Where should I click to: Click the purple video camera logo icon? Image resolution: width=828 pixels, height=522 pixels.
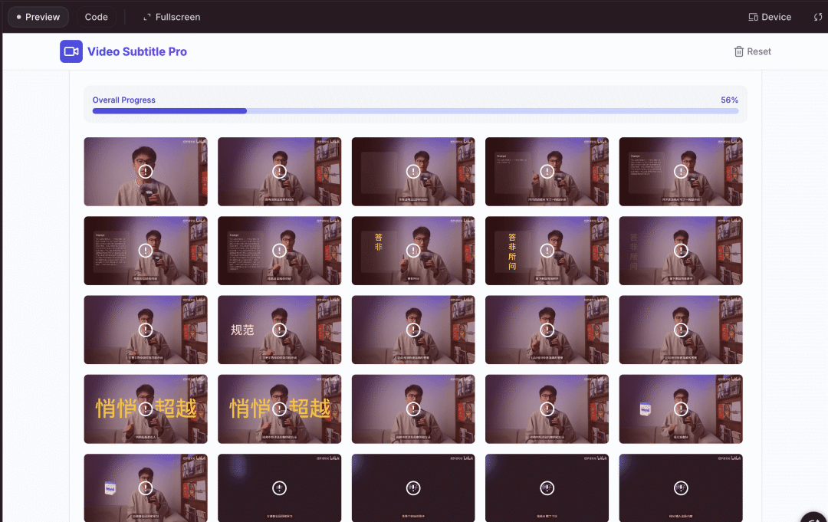point(71,51)
